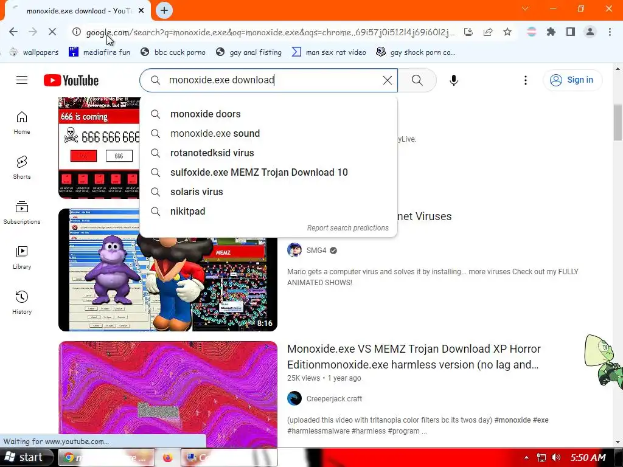The image size is (623, 467).
Task: Click scrollbar down arrow
Action: tap(618, 442)
